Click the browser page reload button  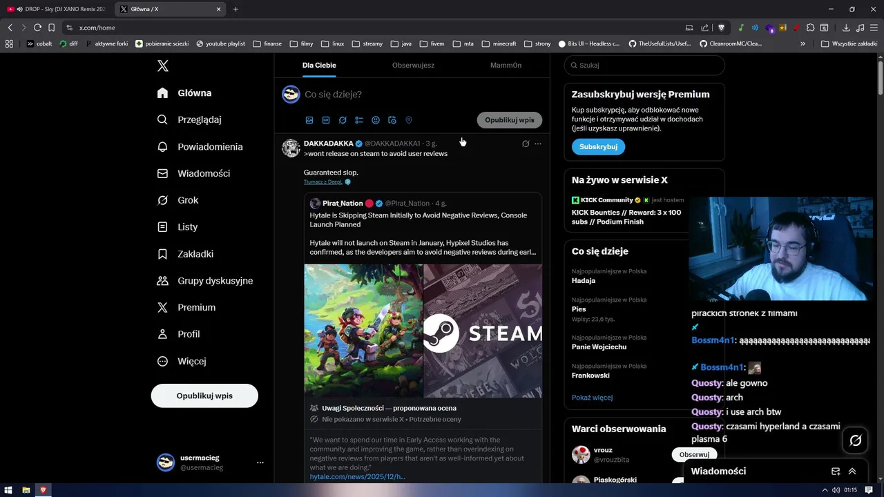[37, 28]
